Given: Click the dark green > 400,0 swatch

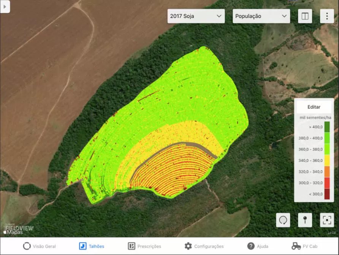Looking at the screenshot, I should 327,127.
